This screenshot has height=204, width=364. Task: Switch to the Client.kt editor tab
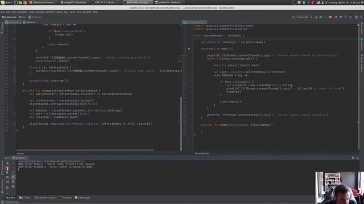[x=30, y=22]
